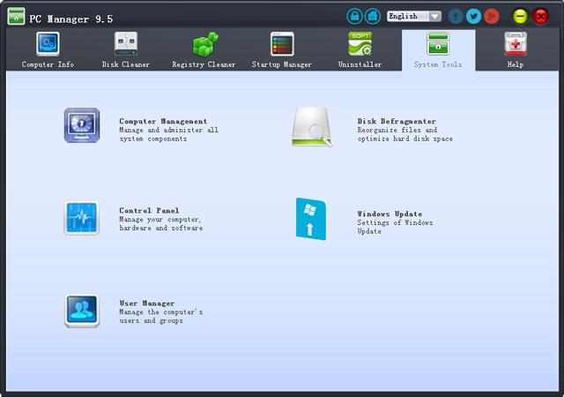Click the System Tools tab
Image resolution: width=564 pixels, height=397 pixels.
[x=438, y=50]
